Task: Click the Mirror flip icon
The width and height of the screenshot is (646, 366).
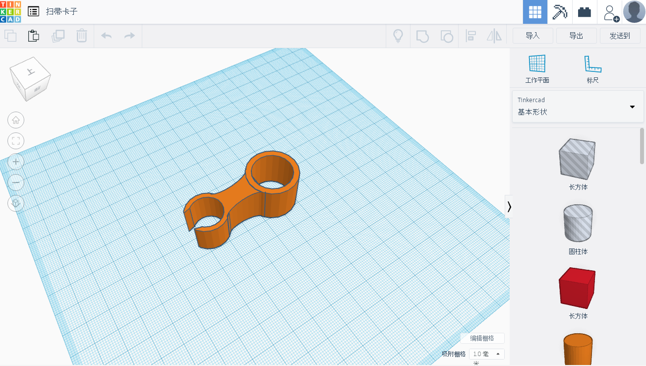Action: [494, 36]
